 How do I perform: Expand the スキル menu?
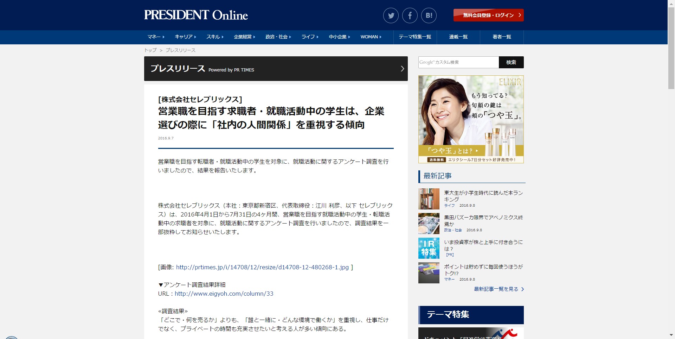tap(215, 37)
